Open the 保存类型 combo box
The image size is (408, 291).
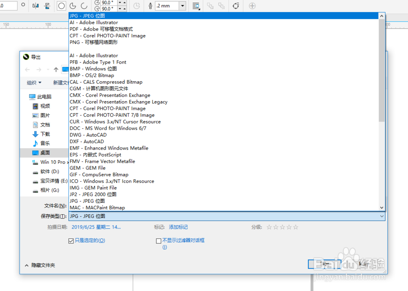tap(227, 216)
